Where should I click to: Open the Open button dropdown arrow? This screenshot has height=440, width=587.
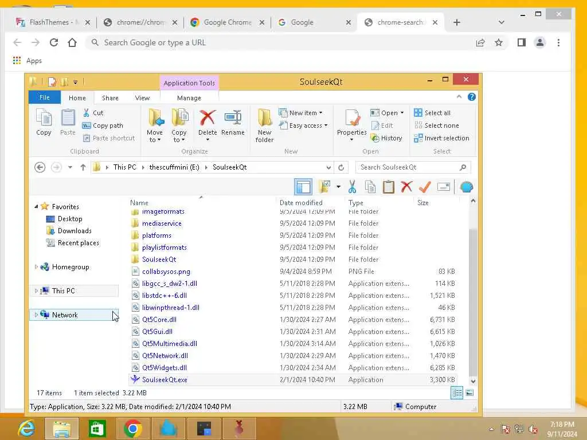(402, 113)
